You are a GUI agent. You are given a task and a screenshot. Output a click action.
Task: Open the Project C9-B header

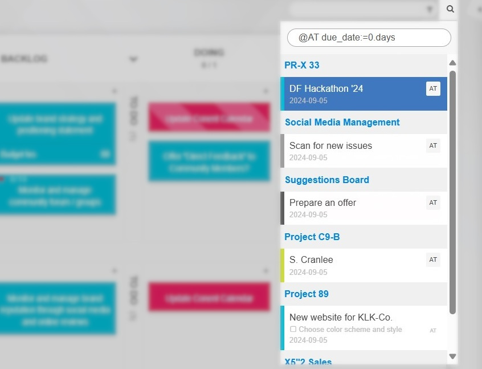coord(312,237)
